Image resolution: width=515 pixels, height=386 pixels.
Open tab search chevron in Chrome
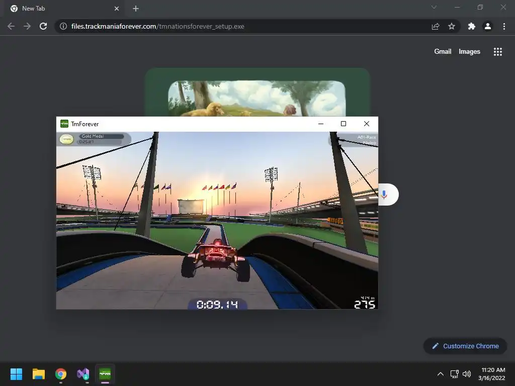434,7
